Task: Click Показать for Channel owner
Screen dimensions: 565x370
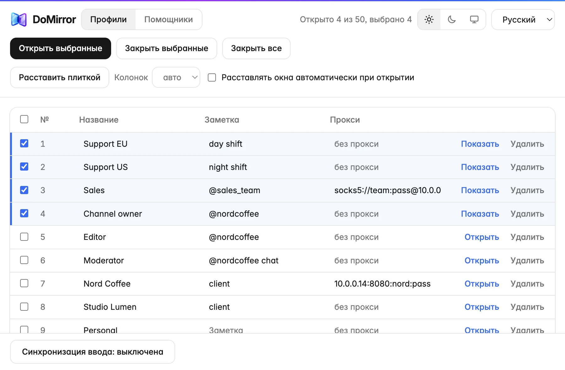Action: click(x=480, y=214)
